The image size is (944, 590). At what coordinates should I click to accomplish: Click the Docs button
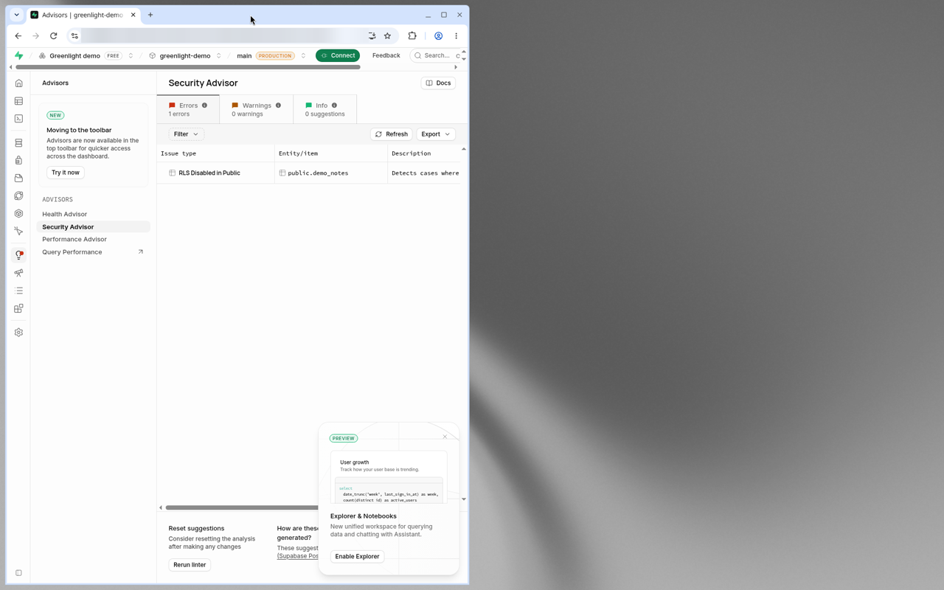point(438,83)
